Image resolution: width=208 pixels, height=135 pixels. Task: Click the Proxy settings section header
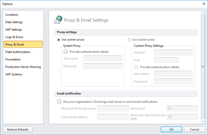pyautogui.click(x=126, y=32)
